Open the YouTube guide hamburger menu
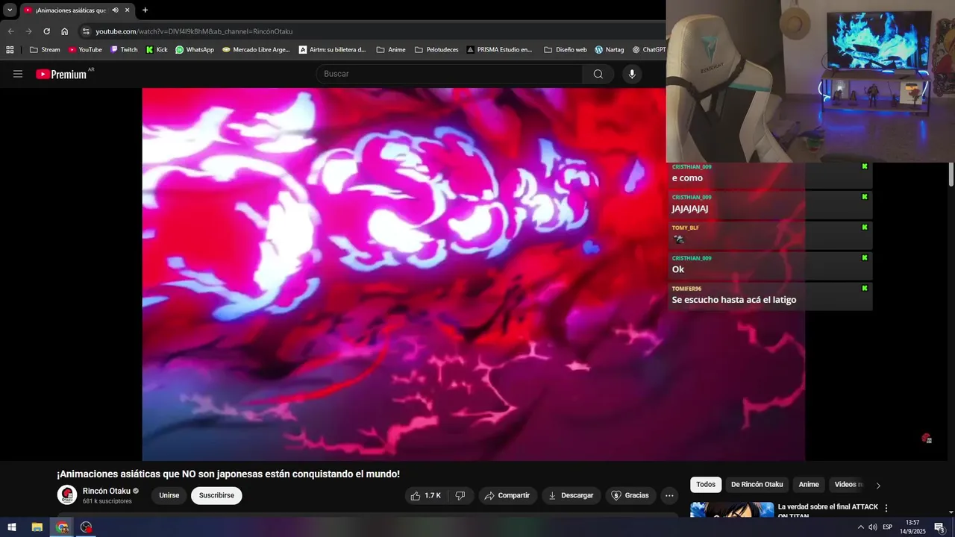955x537 pixels. point(18,74)
